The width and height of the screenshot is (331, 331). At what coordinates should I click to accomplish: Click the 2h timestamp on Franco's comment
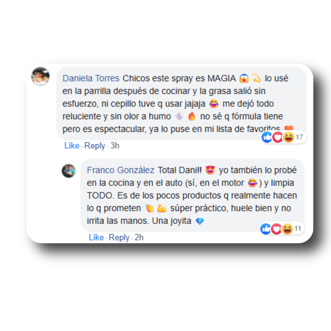139,237
